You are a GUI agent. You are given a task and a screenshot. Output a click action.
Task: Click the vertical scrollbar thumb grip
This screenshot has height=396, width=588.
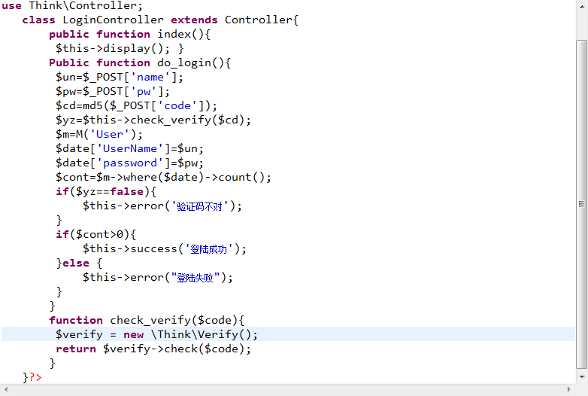pyautogui.click(x=581, y=204)
